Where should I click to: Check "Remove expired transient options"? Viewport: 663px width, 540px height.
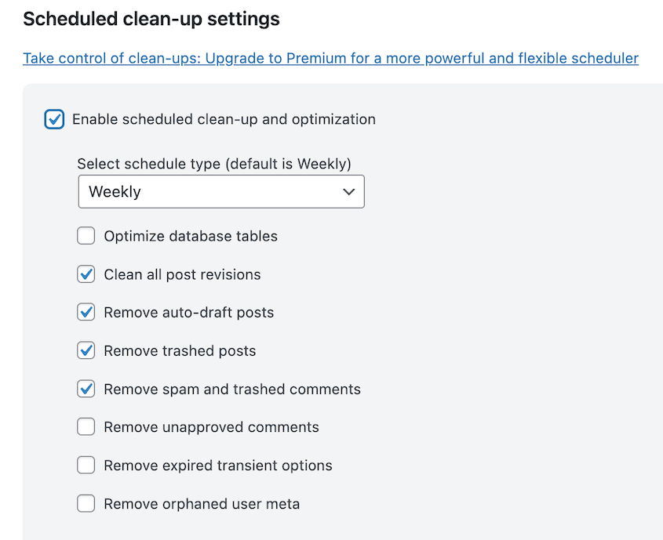86,465
